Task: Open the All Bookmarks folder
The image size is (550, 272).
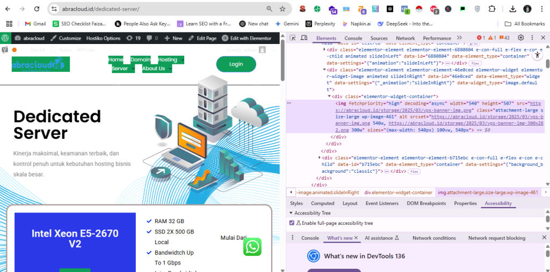Action: [x=525, y=24]
